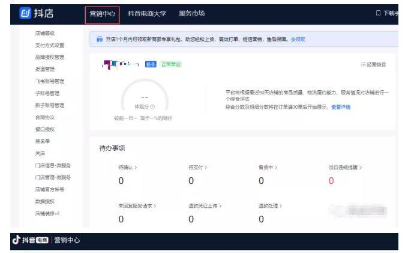Select 合同协议 in the sidebar

(x=45, y=117)
